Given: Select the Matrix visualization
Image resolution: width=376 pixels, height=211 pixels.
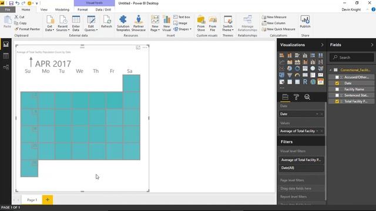Looking at the screenshot, I should pos(297,82).
